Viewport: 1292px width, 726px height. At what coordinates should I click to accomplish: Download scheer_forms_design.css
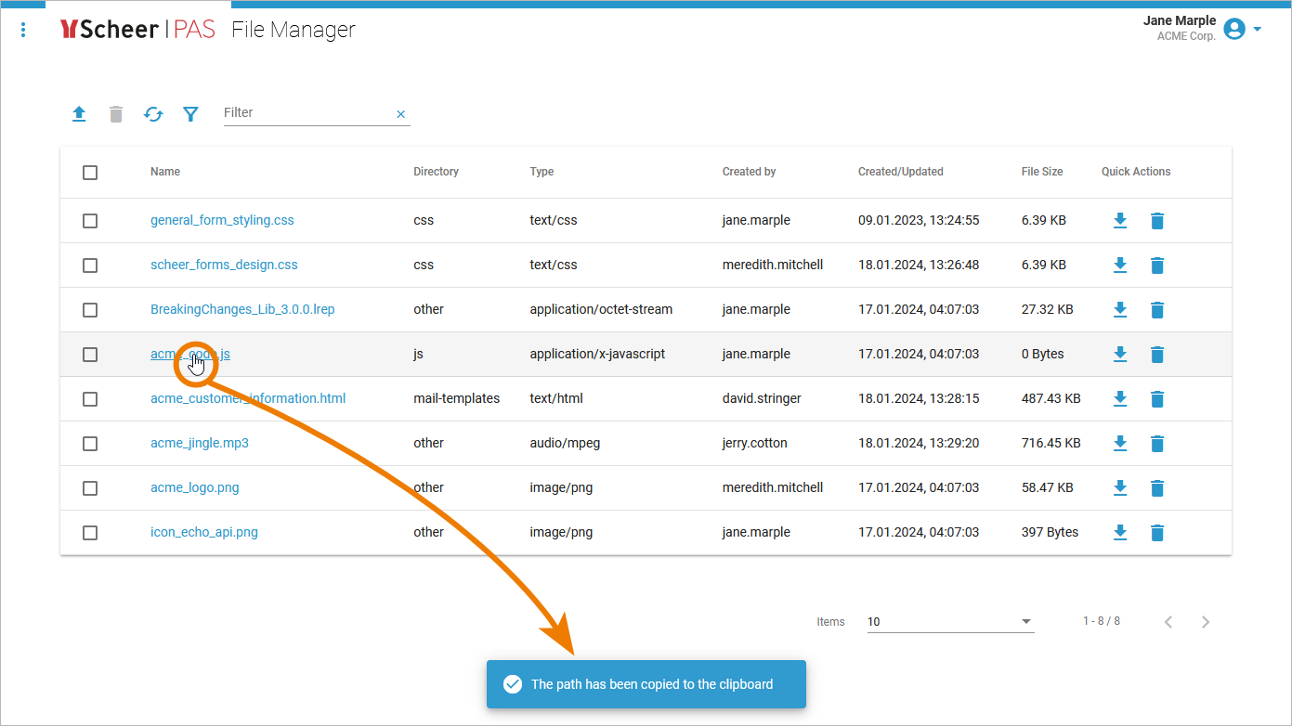1120,266
